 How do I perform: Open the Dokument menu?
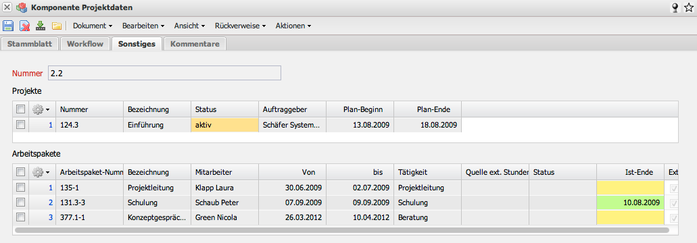click(x=93, y=26)
